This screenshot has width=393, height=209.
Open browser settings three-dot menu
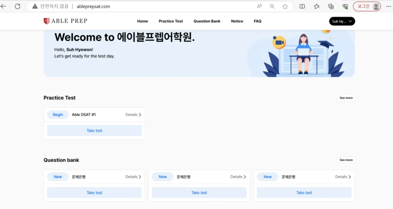388,7
